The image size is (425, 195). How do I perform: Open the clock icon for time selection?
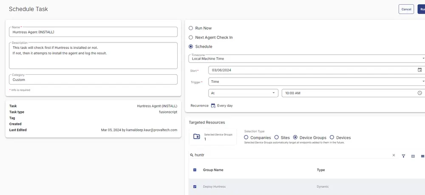pos(419,93)
